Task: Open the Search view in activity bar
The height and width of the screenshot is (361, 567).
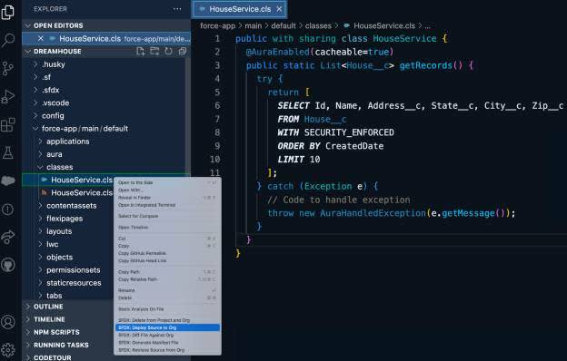Action: pyautogui.click(x=8, y=40)
